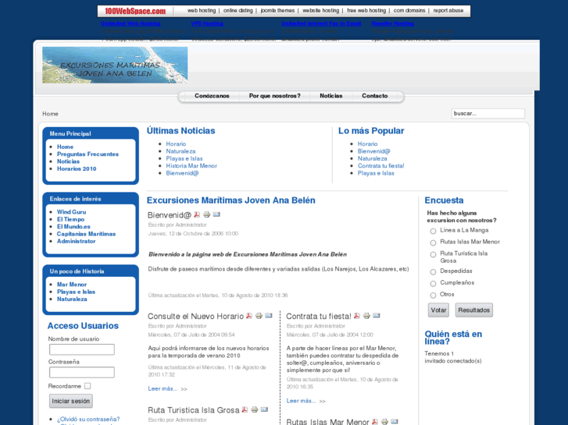Click web hosting in top bar
This screenshot has height=425, width=568.
pos(202,10)
